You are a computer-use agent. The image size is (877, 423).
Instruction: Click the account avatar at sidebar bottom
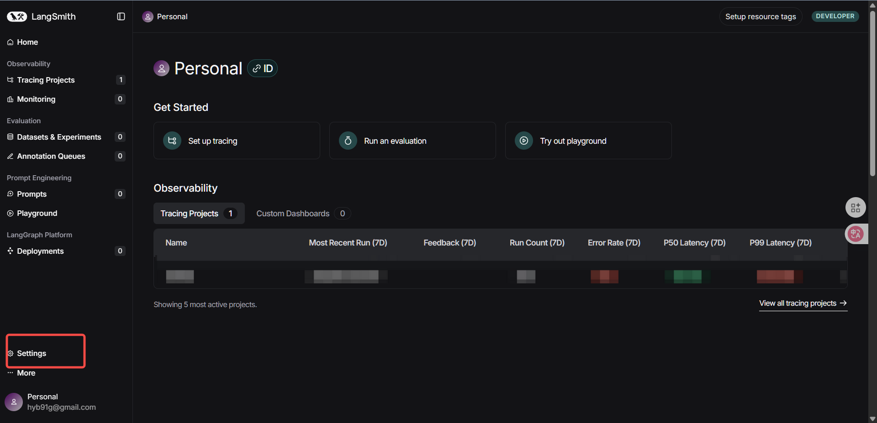pos(14,402)
